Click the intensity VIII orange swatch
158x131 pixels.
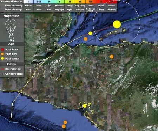coord(91,2)
